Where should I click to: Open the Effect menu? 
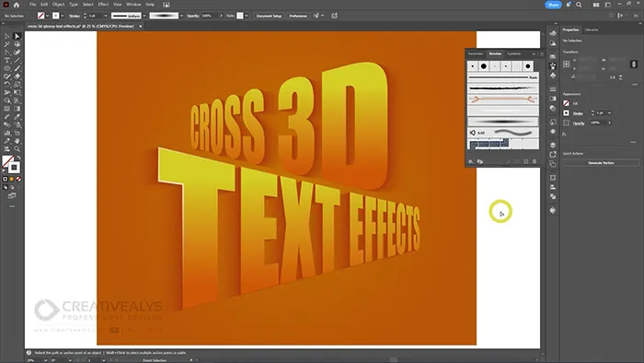103,5
